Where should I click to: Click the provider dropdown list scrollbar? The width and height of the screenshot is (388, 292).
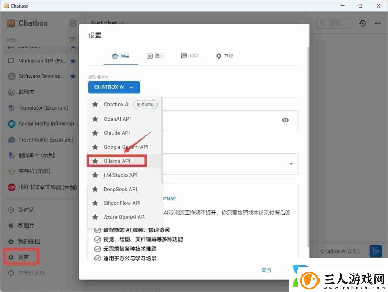(162, 140)
